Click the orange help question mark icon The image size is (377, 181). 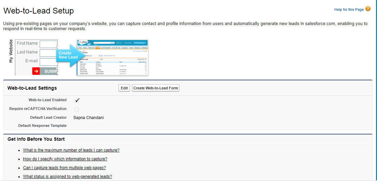click(x=368, y=9)
